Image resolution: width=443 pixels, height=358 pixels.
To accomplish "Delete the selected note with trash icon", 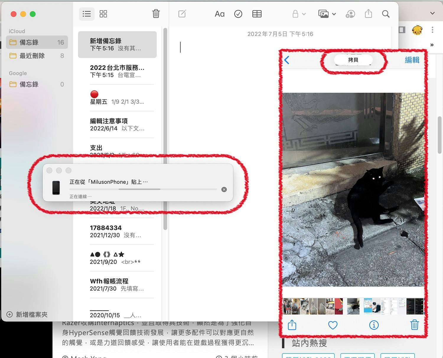I will pos(156,14).
